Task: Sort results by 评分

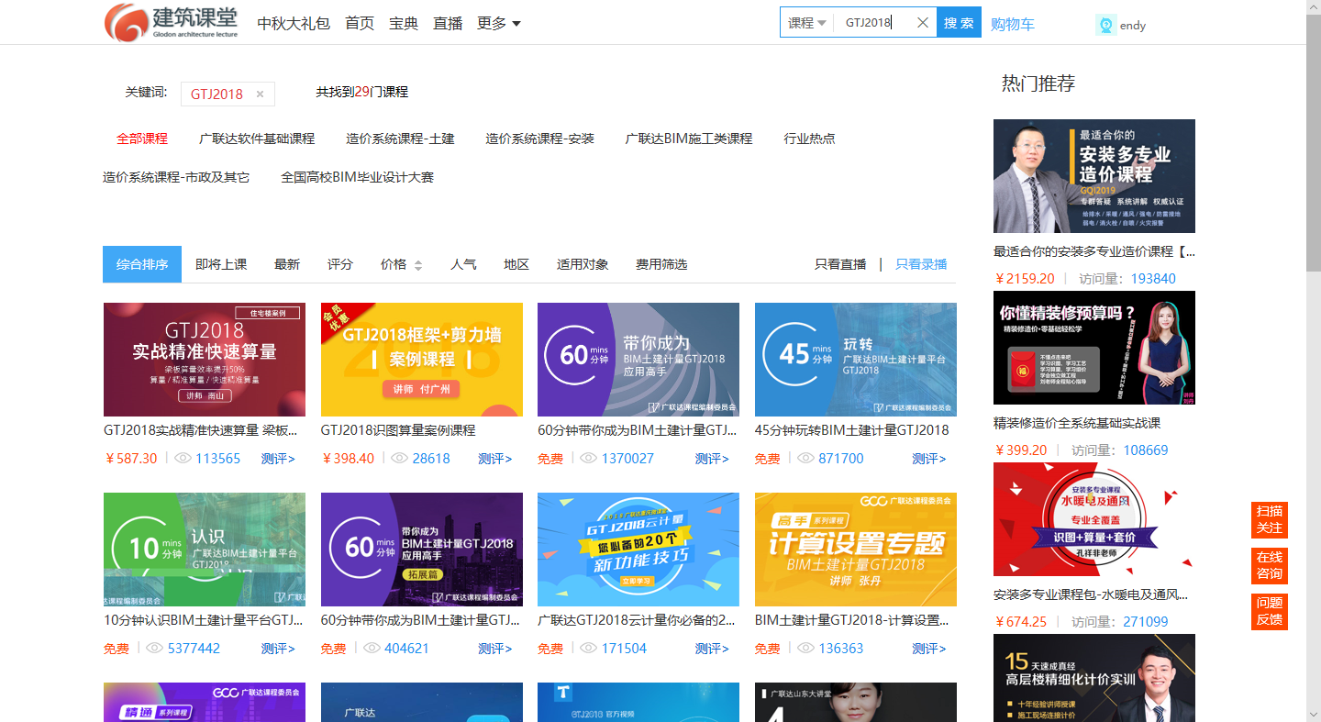Action: pyautogui.click(x=340, y=264)
